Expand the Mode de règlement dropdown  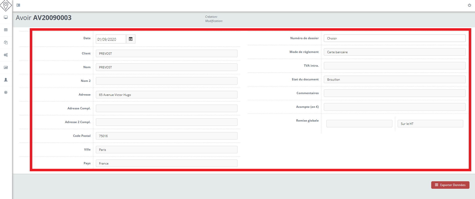point(394,52)
